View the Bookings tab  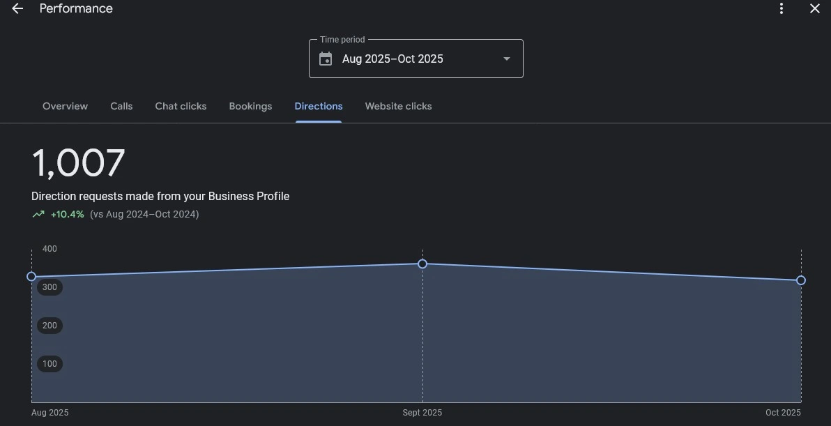pyautogui.click(x=250, y=107)
